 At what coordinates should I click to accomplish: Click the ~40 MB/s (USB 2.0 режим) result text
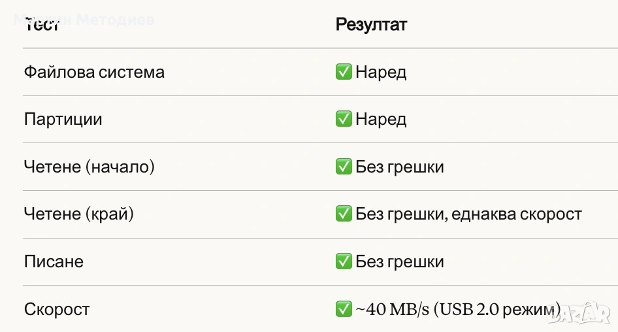(x=457, y=309)
